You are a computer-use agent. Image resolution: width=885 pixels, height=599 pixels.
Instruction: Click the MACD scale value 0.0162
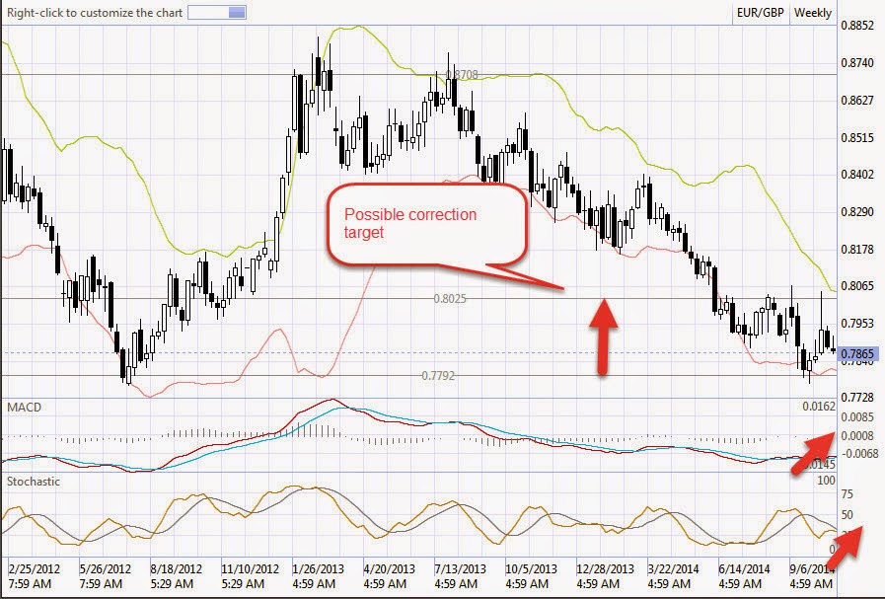pos(818,407)
